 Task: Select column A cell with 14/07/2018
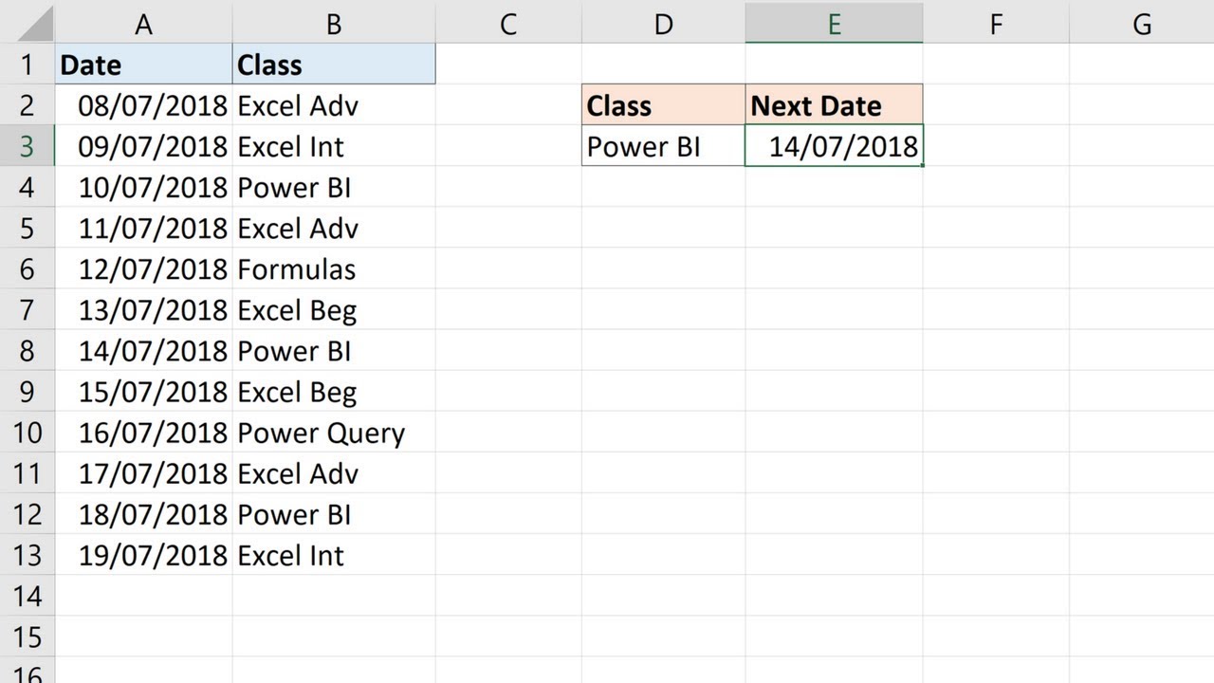coord(143,350)
